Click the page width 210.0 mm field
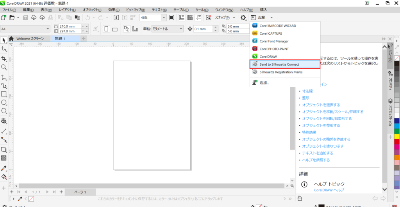 point(70,26)
